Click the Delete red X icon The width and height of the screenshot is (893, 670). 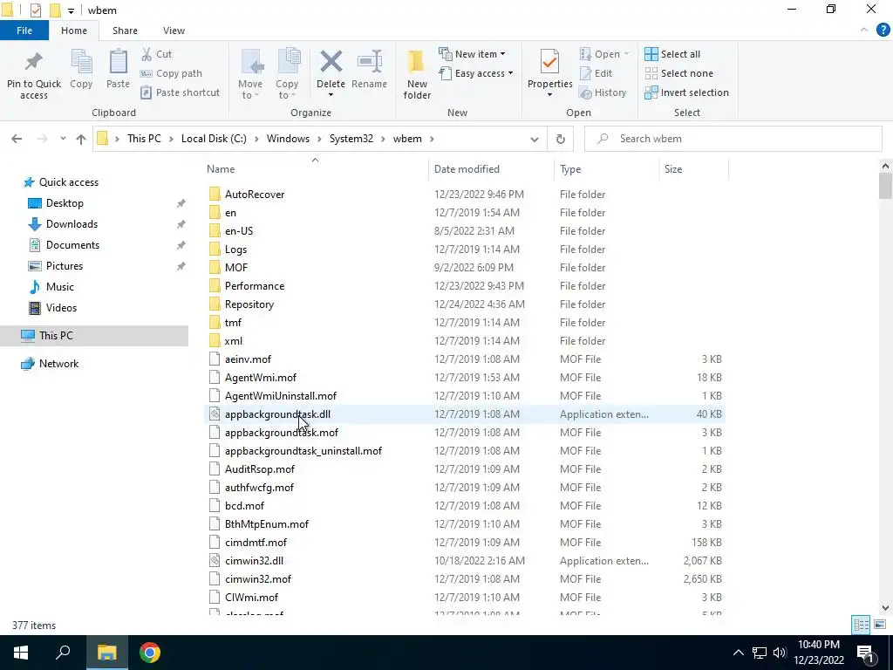pos(331,62)
